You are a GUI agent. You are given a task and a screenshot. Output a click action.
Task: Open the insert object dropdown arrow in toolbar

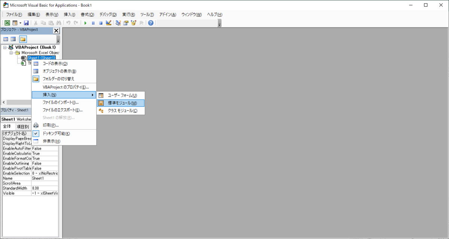pyautogui.click(x=20, y=23)
